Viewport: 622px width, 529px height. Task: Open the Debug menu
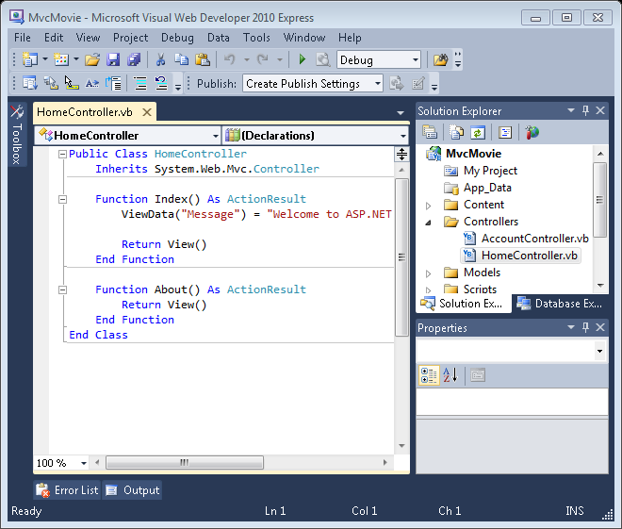point(177,38)
